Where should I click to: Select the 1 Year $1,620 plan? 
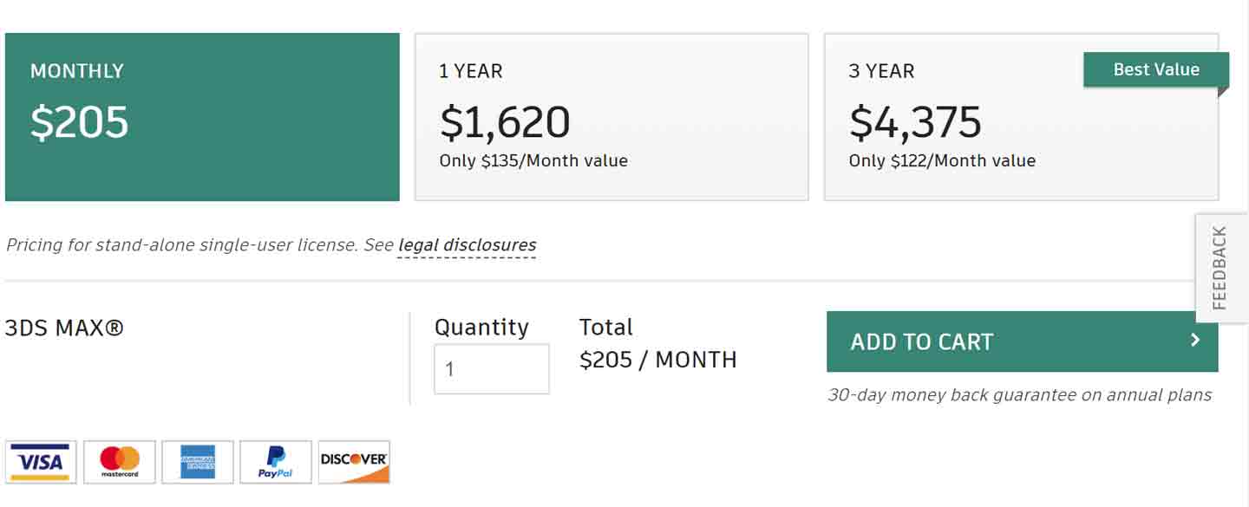pyautogui.click(x=611, y=117)
